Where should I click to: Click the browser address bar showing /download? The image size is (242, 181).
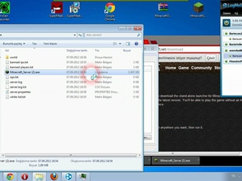tap(189, 49)
